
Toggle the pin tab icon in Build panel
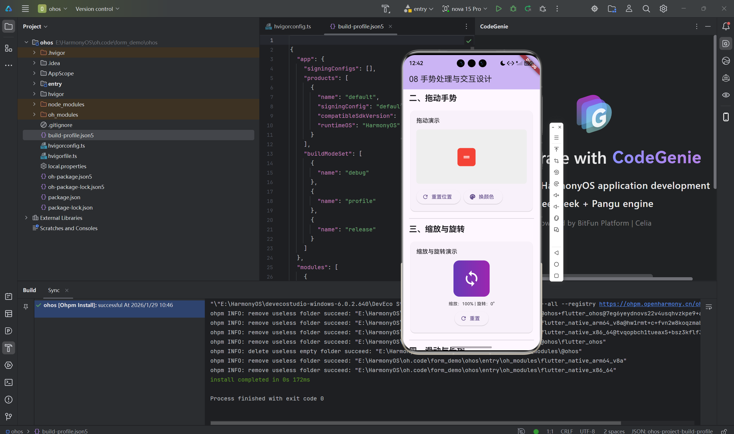(26, 306)
